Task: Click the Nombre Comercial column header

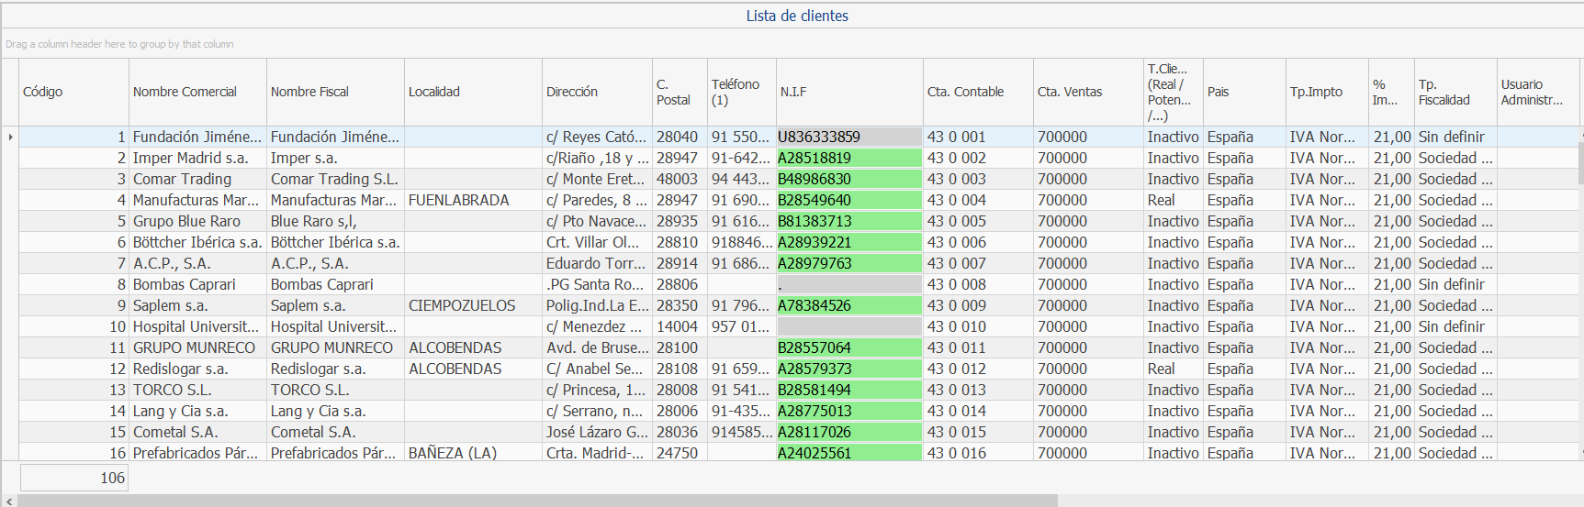Action: [x=185, y=92]
